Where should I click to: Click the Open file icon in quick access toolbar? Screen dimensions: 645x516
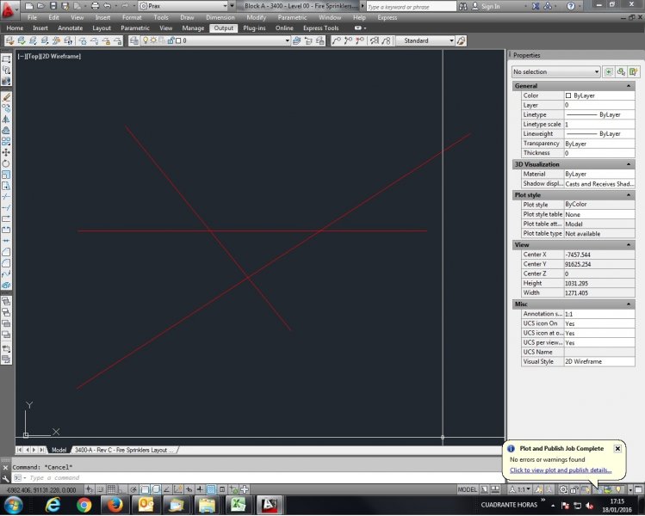pos(40,6)
